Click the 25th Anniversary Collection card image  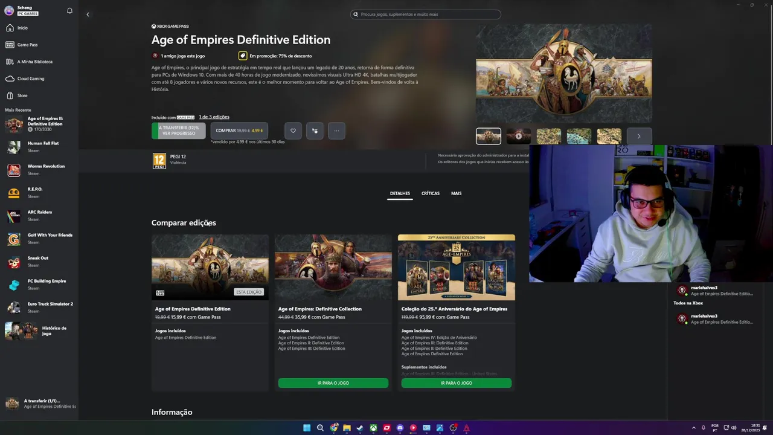point(457,267)
